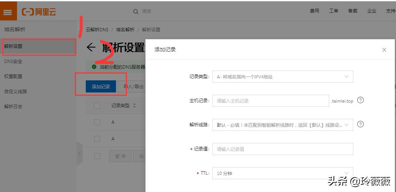Open help icon next to 解析线路
Screen dimensions: 396x192
point(360,124)
